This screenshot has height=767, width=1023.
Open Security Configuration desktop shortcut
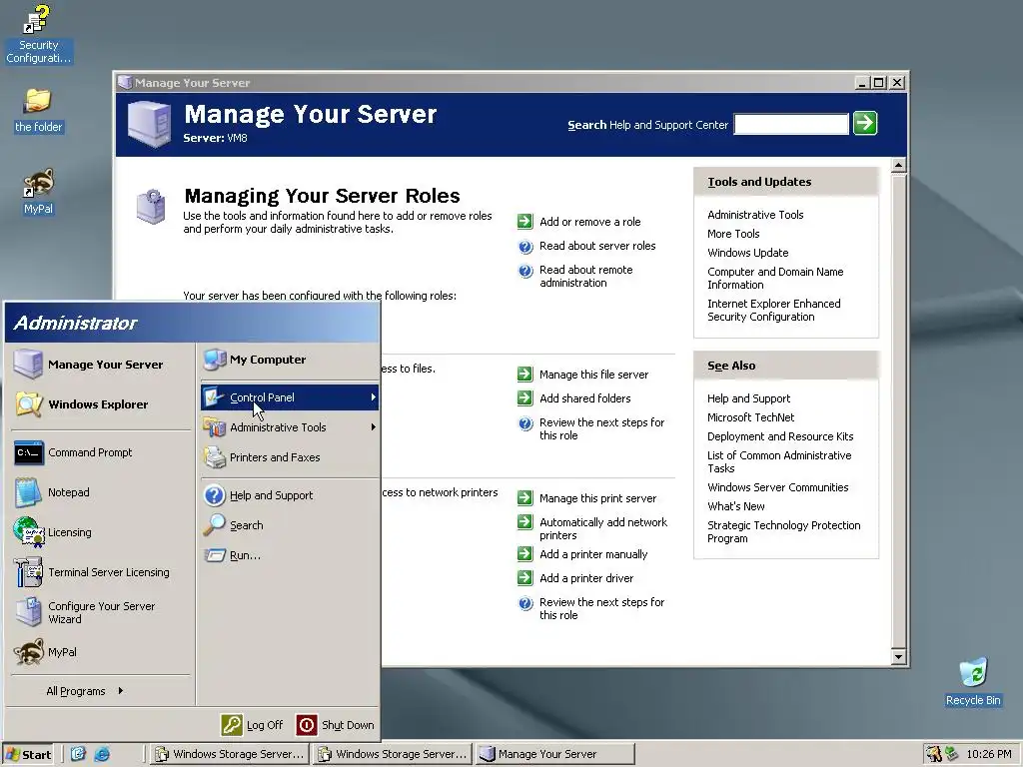coord(38,34)
